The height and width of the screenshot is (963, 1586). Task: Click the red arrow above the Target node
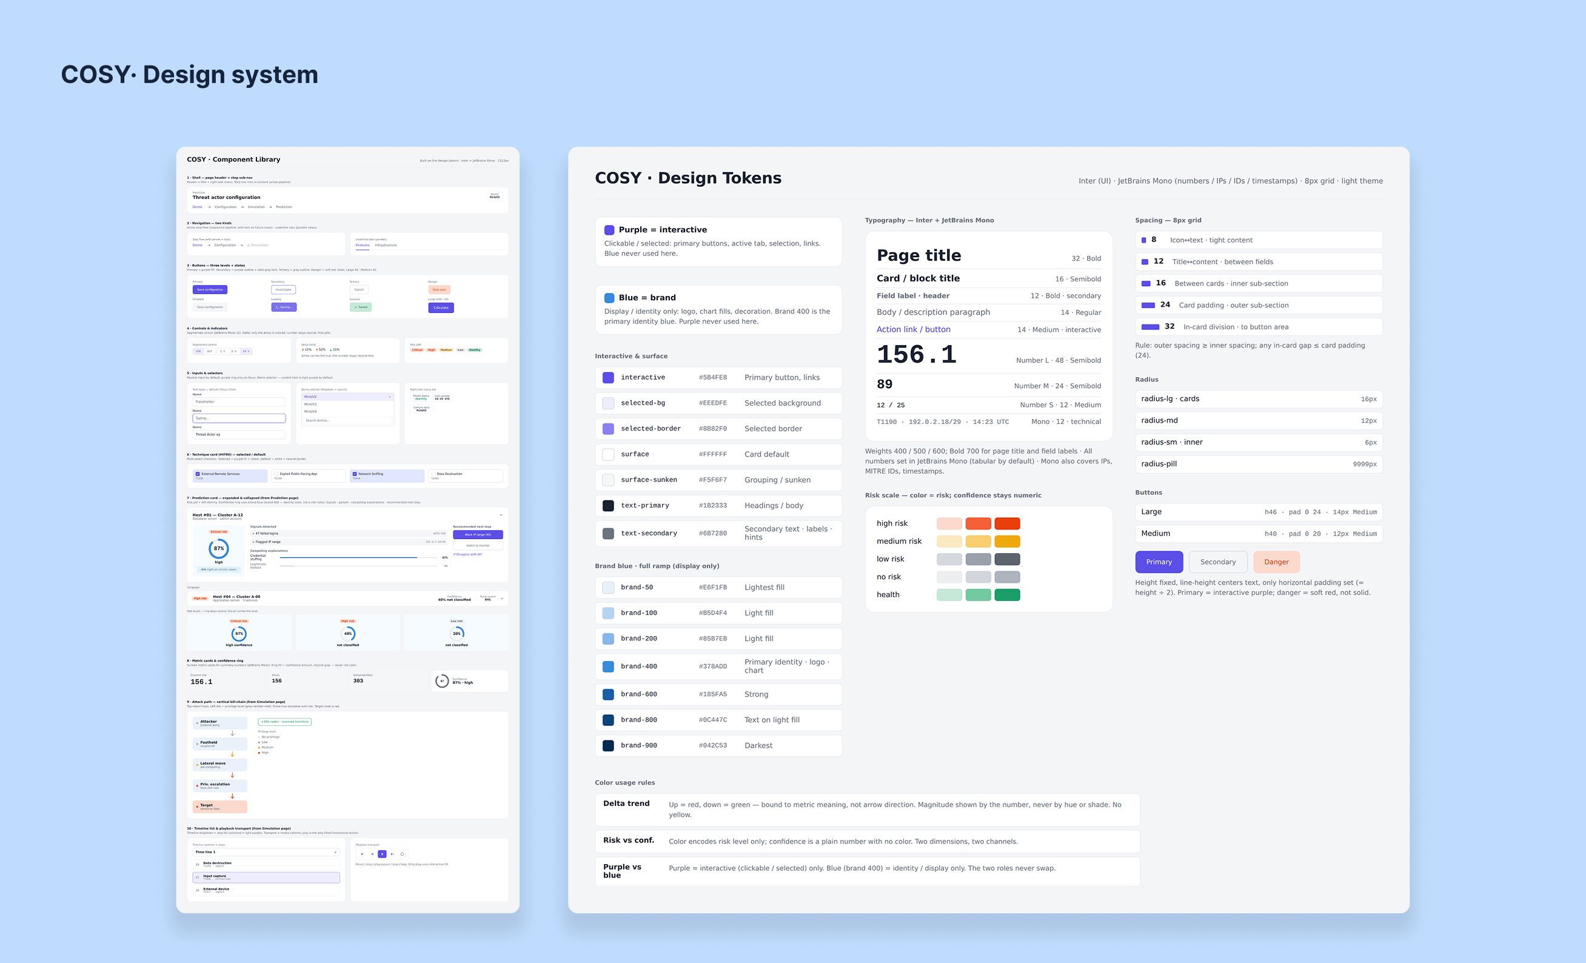click(233, 796)
